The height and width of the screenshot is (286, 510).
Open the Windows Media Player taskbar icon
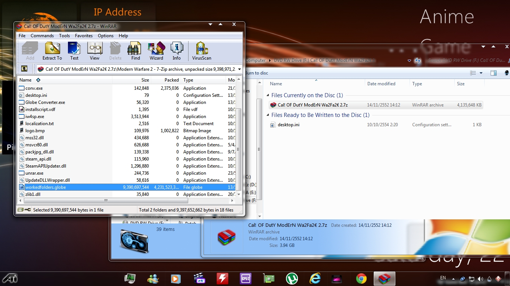click(175, 279)
